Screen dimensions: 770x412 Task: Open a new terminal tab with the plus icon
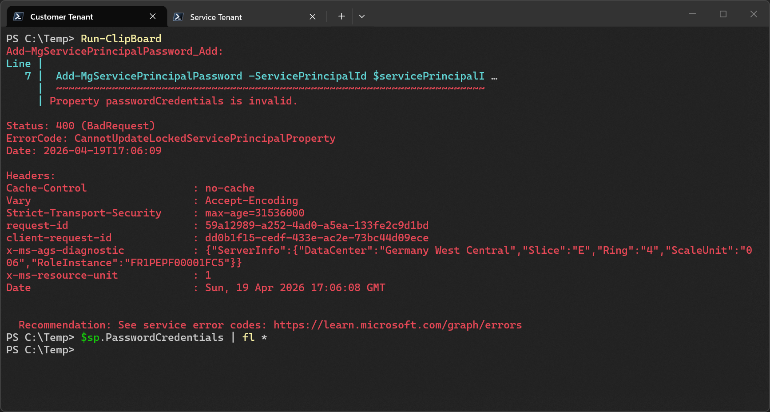(341, 16)
